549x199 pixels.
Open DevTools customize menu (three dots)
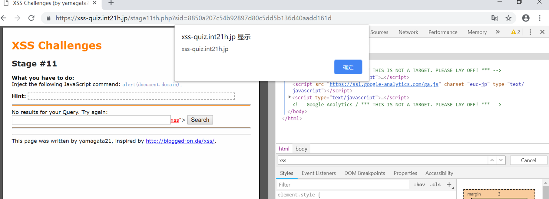coord(530,32)
